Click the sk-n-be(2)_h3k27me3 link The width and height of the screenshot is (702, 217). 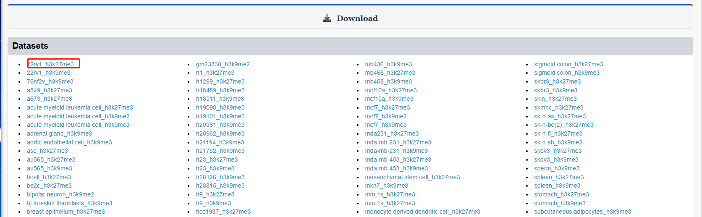click(x=563, y=125)
